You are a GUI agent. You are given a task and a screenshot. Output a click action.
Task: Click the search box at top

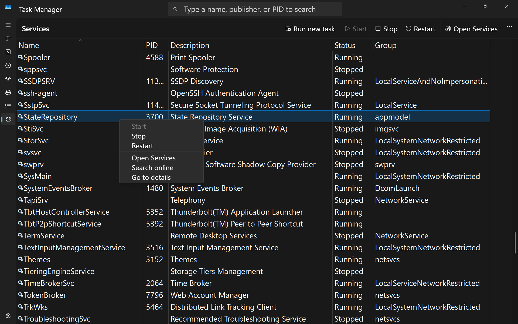(255, 9)
